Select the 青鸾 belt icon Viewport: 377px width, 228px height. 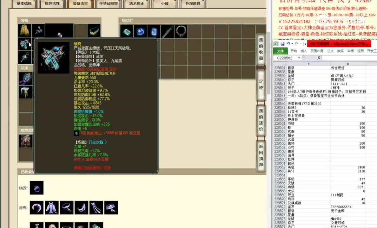[111, 208]
